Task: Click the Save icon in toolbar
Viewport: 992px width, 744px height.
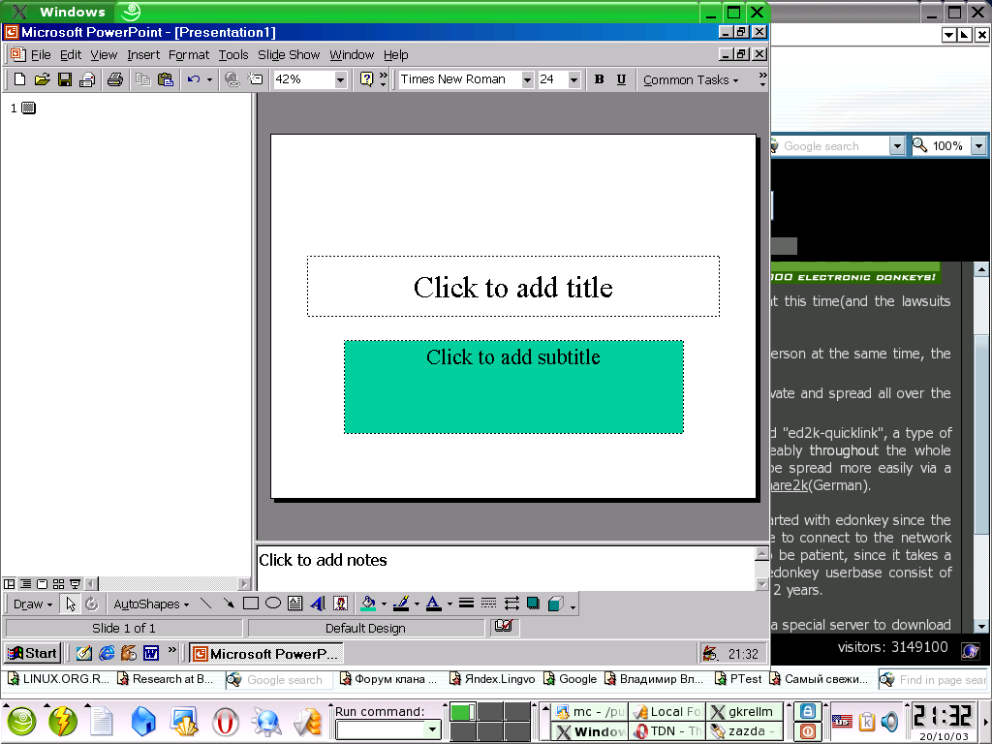Action: pos(65,79)
